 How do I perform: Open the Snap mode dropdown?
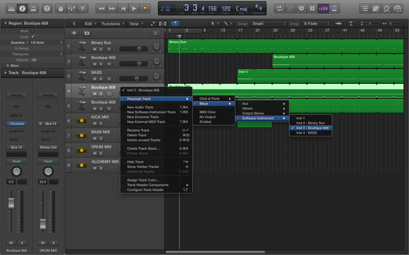[x=268, y=23]
